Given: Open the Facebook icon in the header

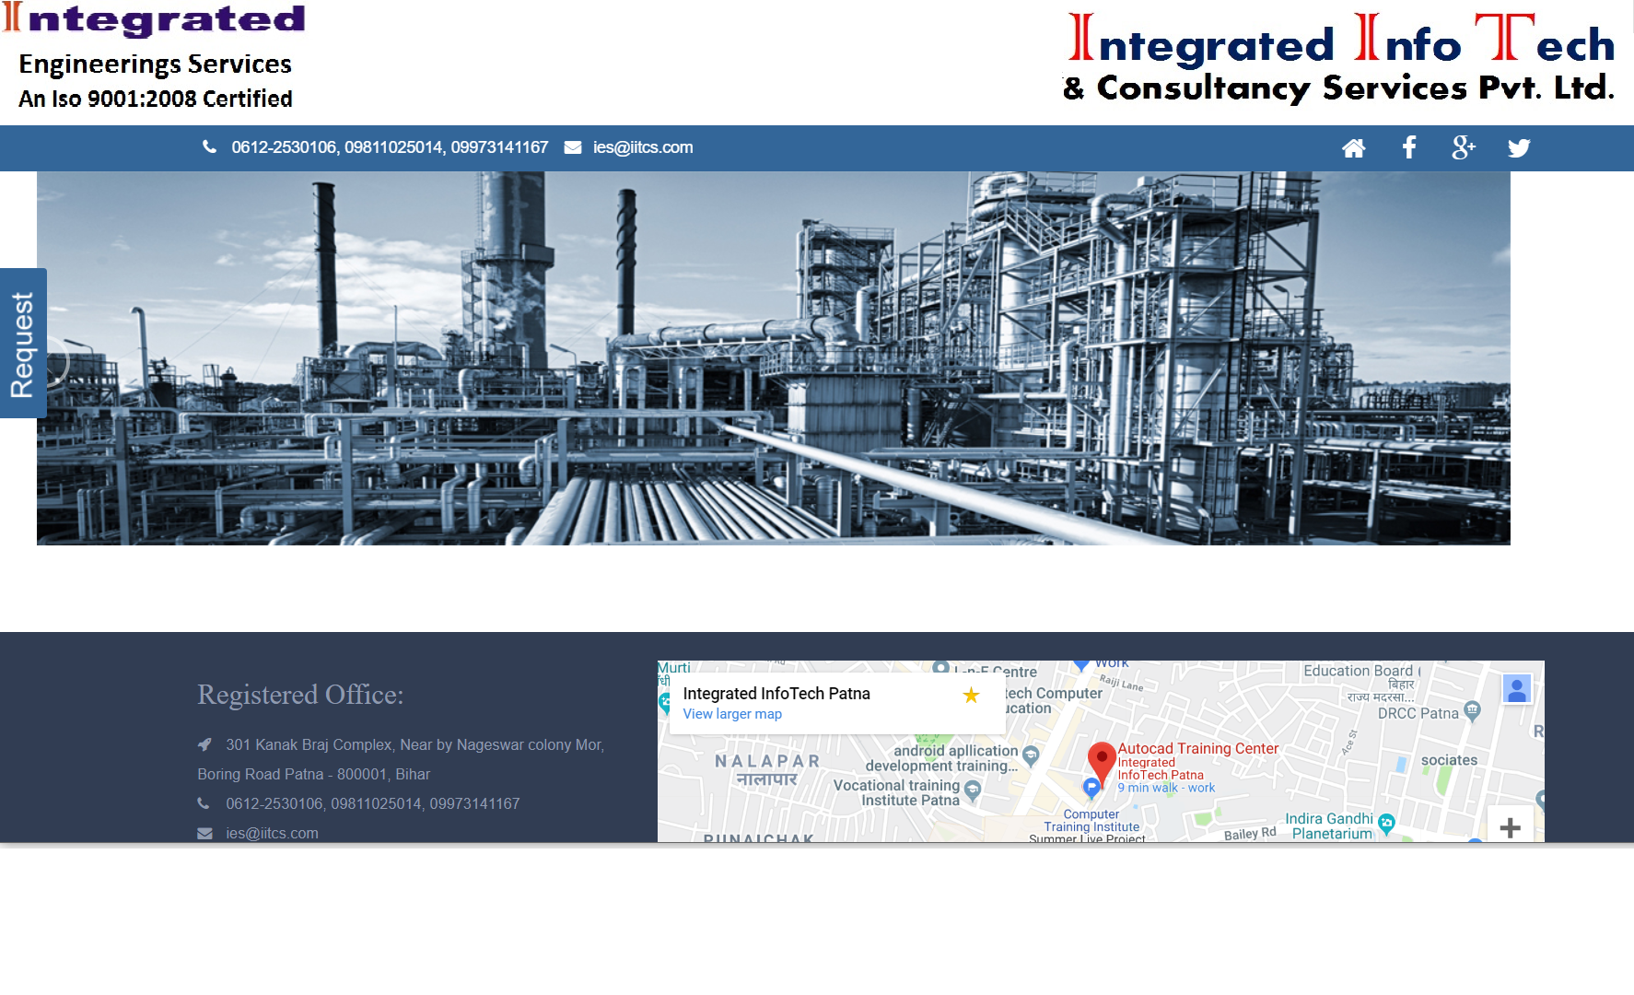Looking at the screenshot, I should 1408,147.
